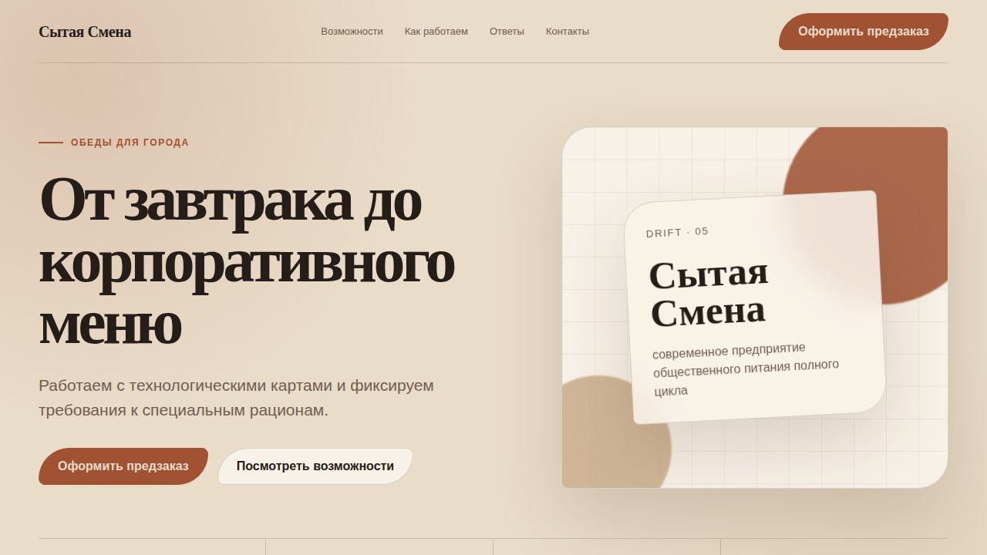
Task: Click the DRIFT · 05 label on card
Action: [677, 232]
